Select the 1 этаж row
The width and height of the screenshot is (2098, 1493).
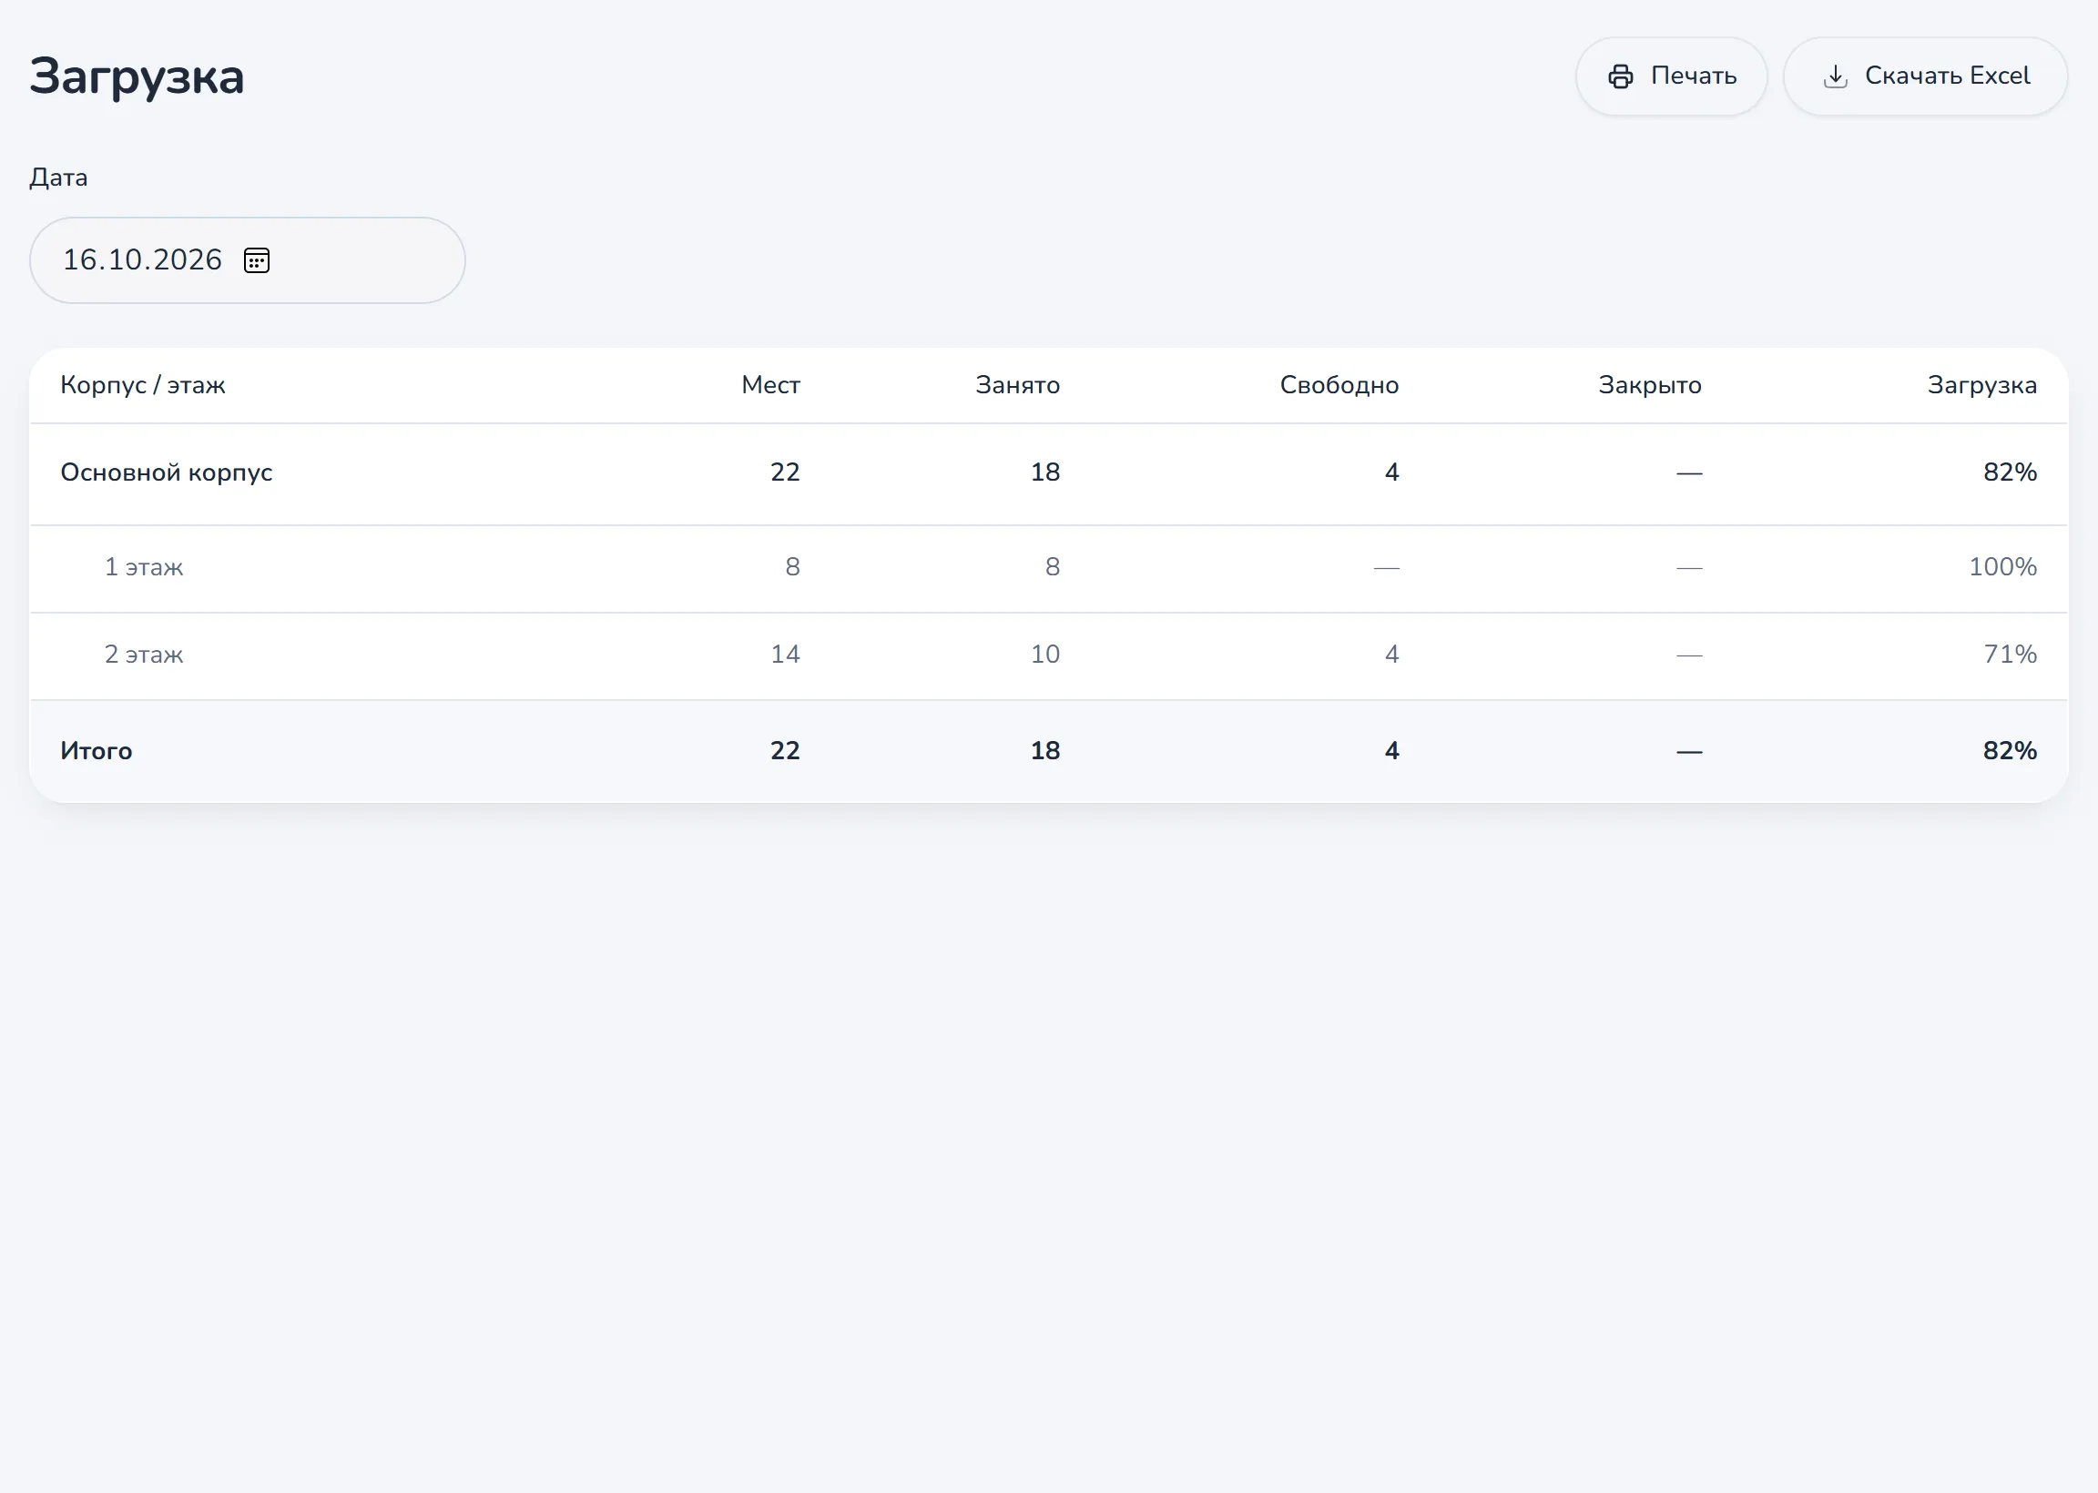[1048, 568]
